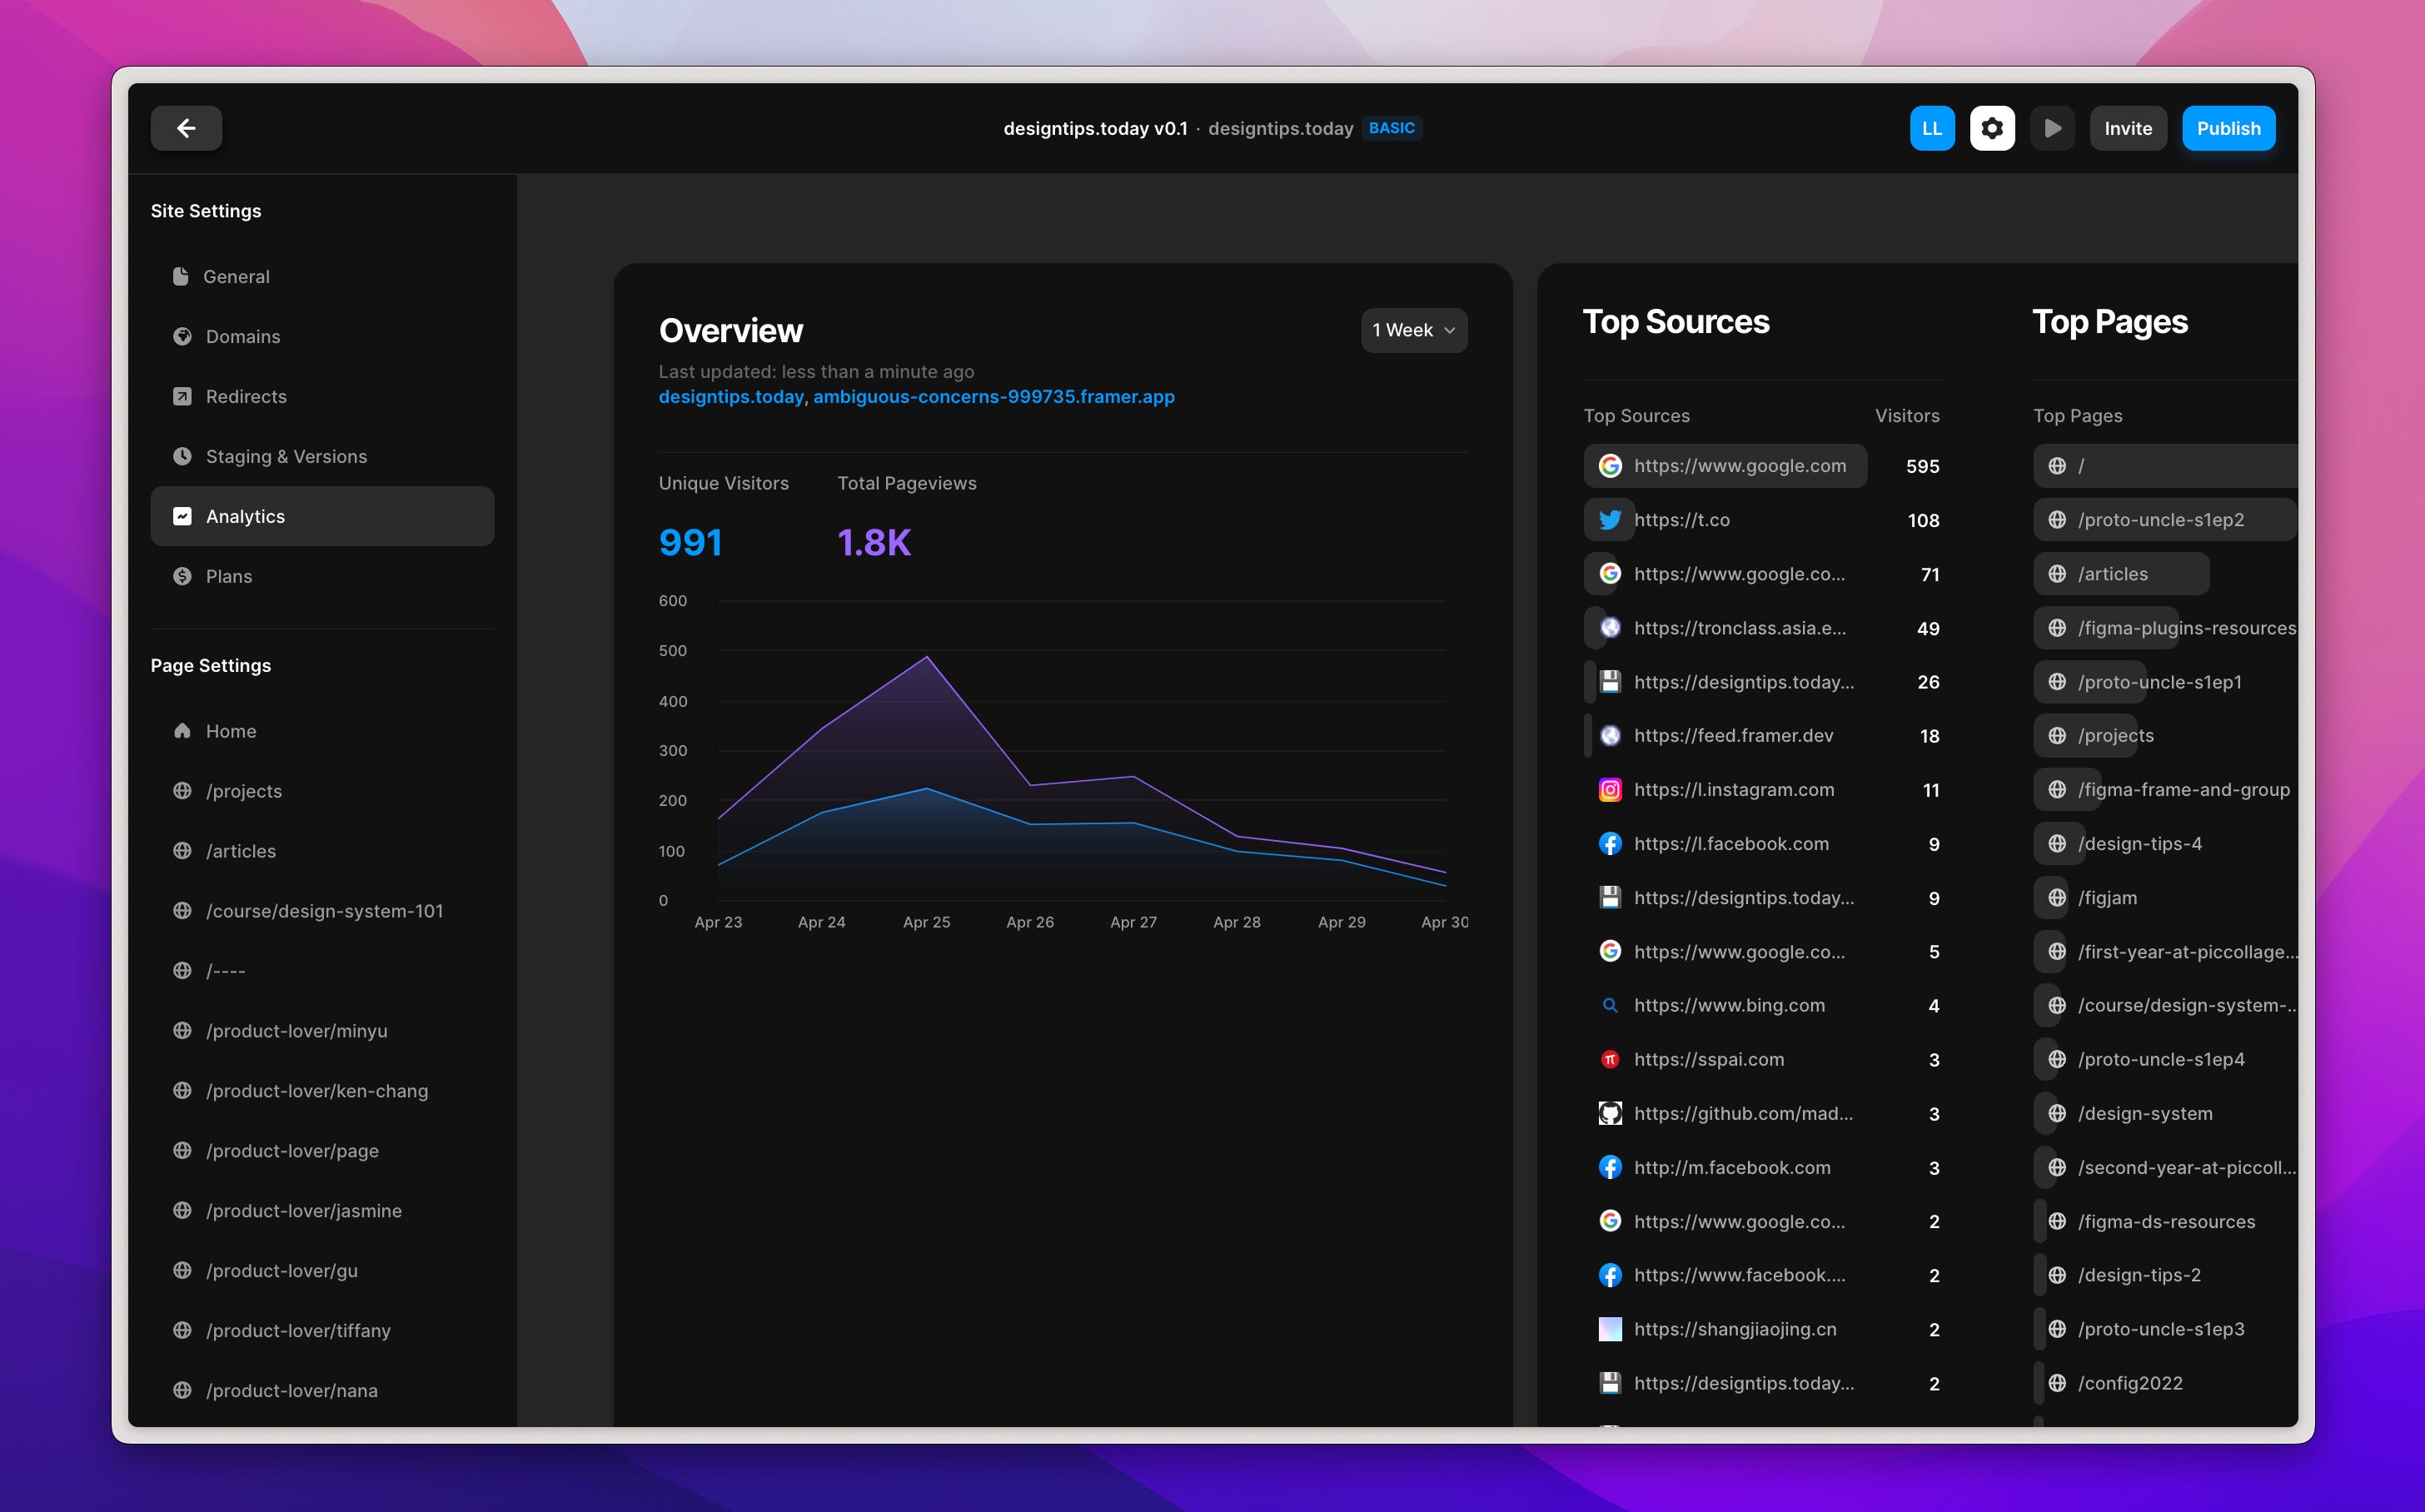Screen dimensions: 2425x1512
Task: Go to Staging & Versions settings
Action: pos(286,456)
